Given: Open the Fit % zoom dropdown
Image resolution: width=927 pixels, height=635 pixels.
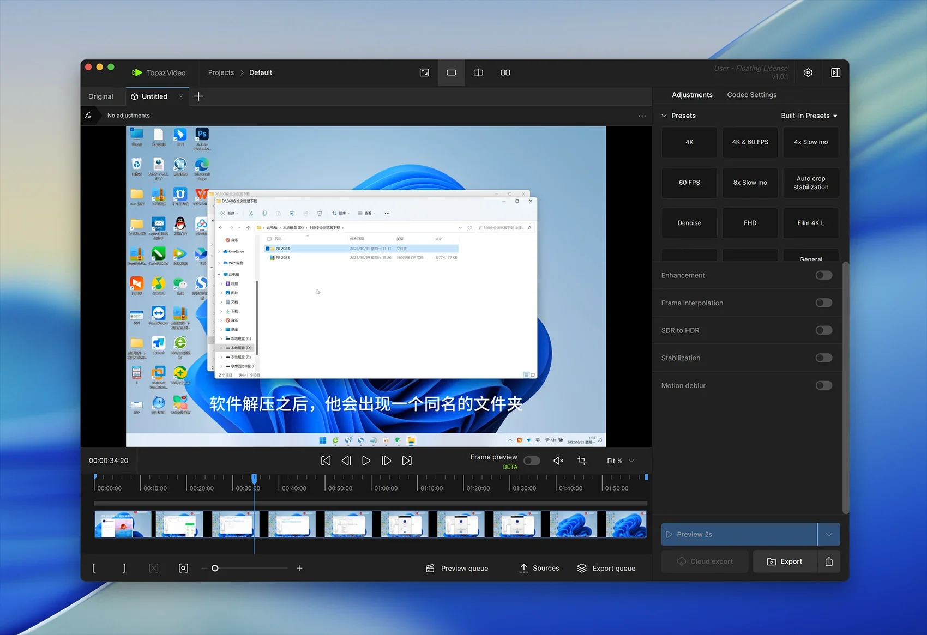Looking at the screenshot, I should click(x=621, y=461).
